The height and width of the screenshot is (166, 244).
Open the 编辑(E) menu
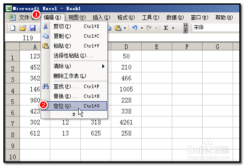[52, 17]
